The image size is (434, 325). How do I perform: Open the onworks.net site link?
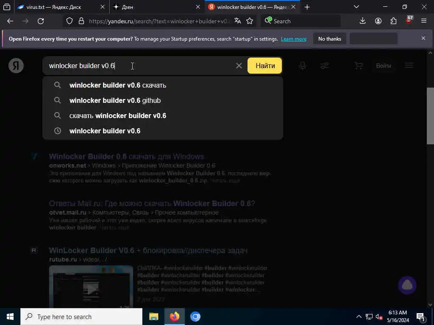[x=67, y=165]
